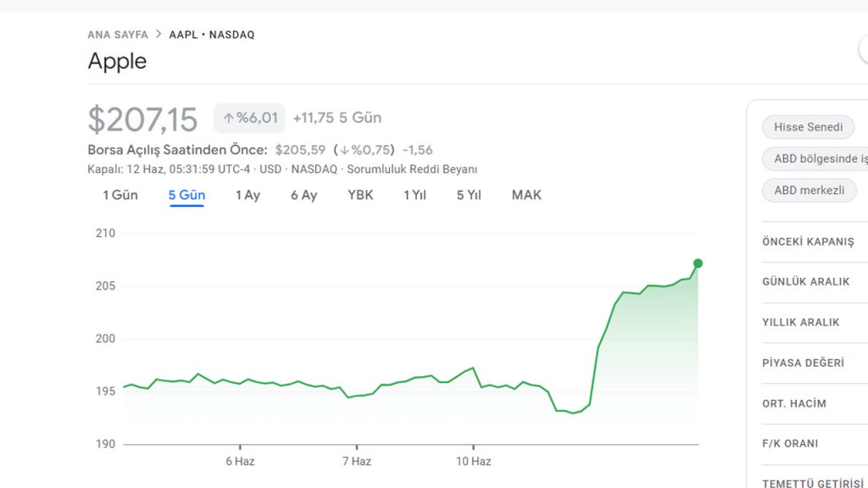Select the 1 Ay chart period

click(x=247, y=195)
